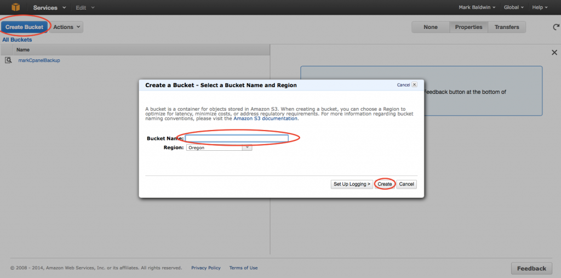Open the Privacy Policy link
This screenshot has width=561, height=278.
click(x=206, y=268)
